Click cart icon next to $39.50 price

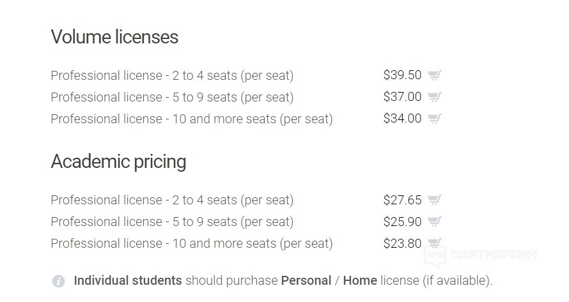435,75
